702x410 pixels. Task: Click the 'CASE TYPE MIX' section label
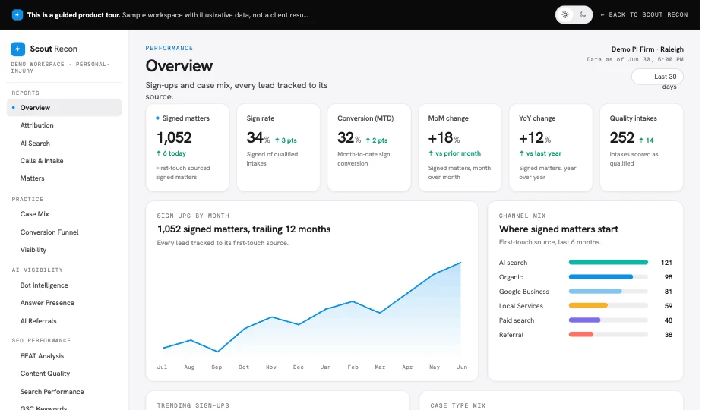pos(457,405)
